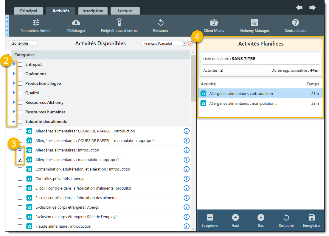Switch to the Lecture tab
The image size is (329, 236).
pos(125,11)
